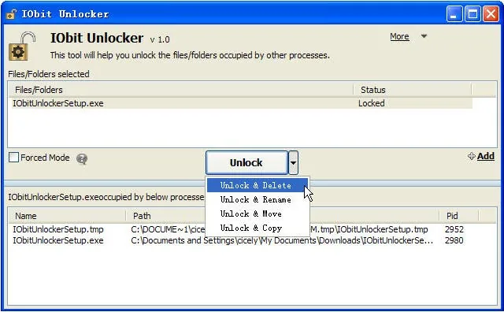Viewport: 504px width, 312px height.
Task: Select Unlock & Move menu entry
Action: pyautogui.click(x=255, y=214)
